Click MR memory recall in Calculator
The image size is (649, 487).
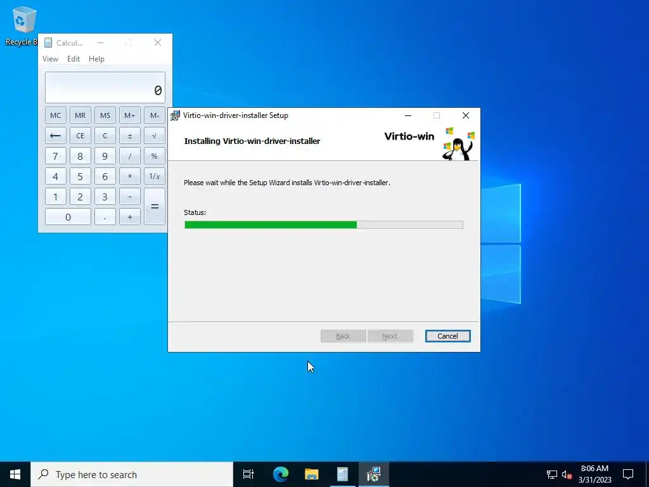point(80,115)
